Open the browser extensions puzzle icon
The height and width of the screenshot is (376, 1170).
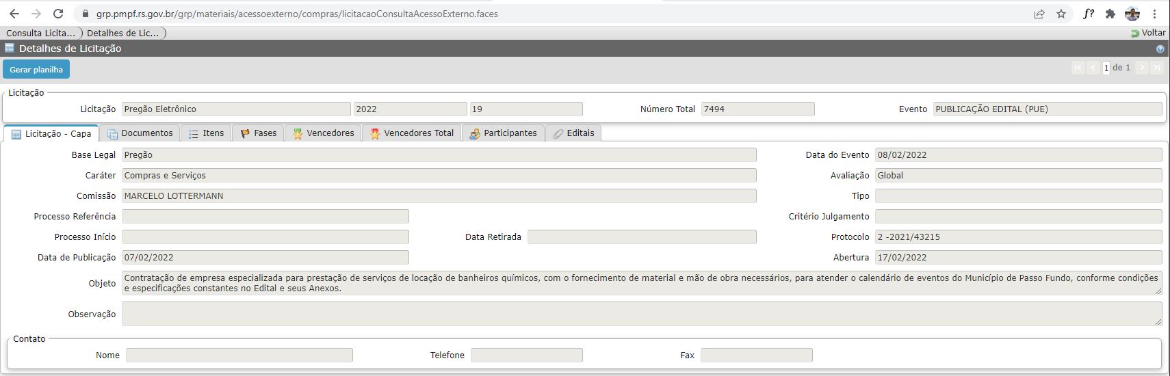[x=1110, y=14]
